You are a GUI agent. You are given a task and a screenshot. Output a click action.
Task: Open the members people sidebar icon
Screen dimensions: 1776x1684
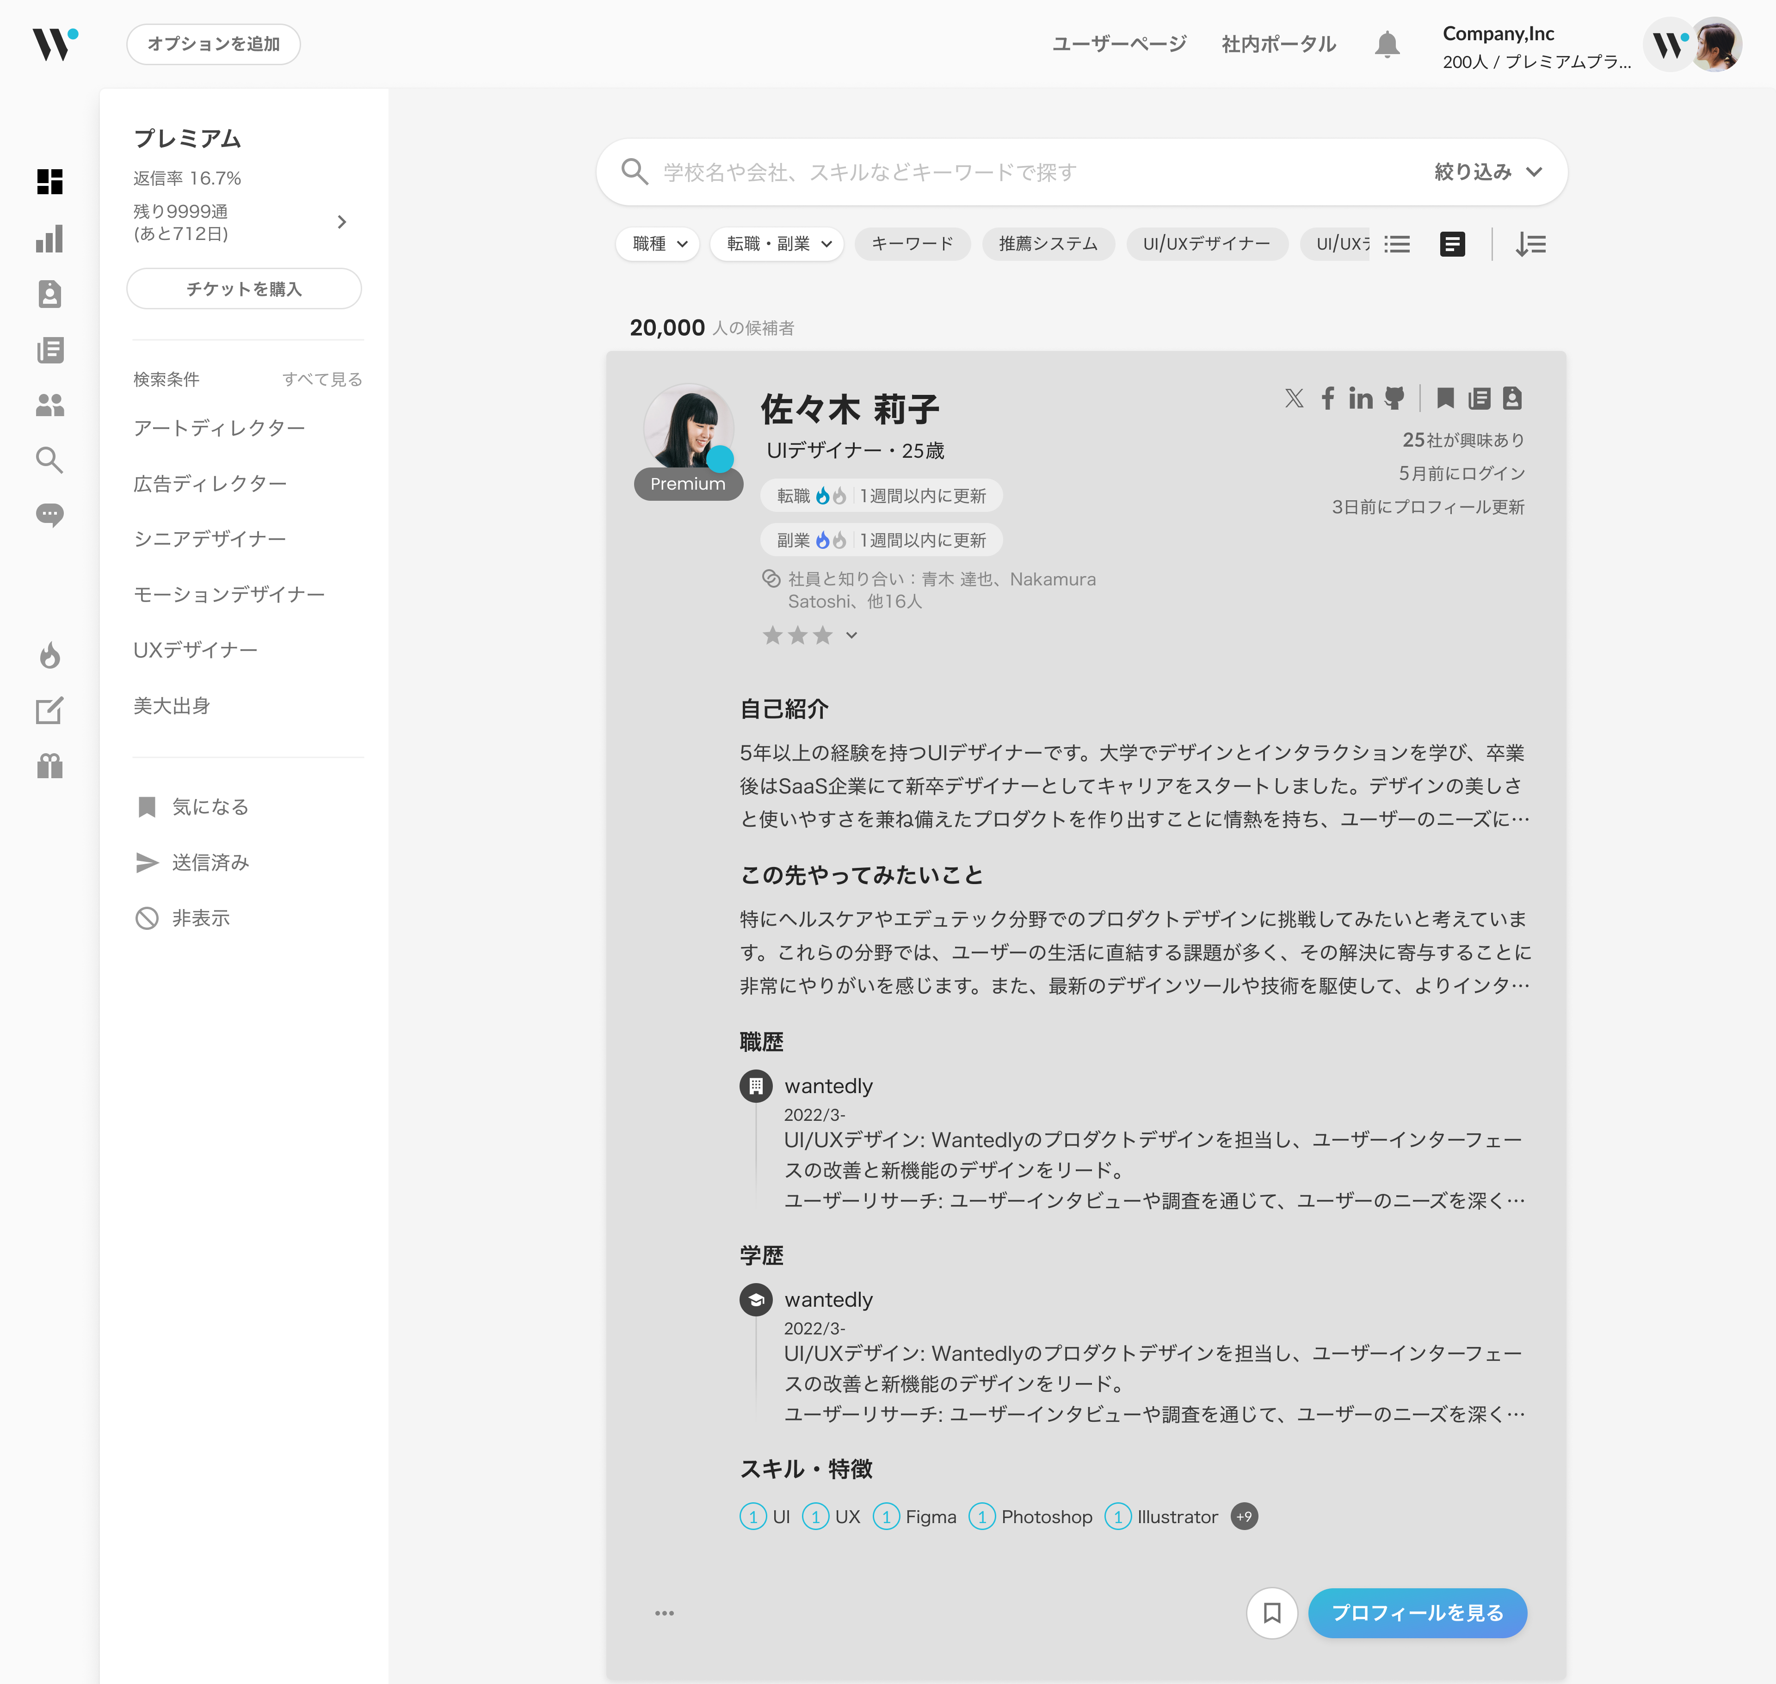click(50, 405)
